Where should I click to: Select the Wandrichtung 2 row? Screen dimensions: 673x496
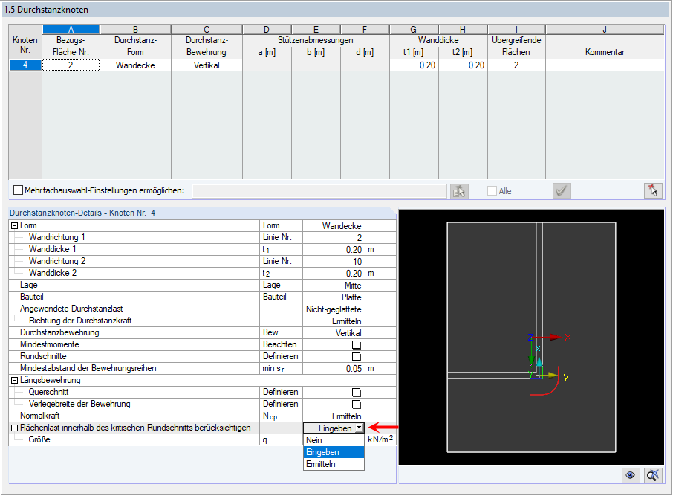202,261
